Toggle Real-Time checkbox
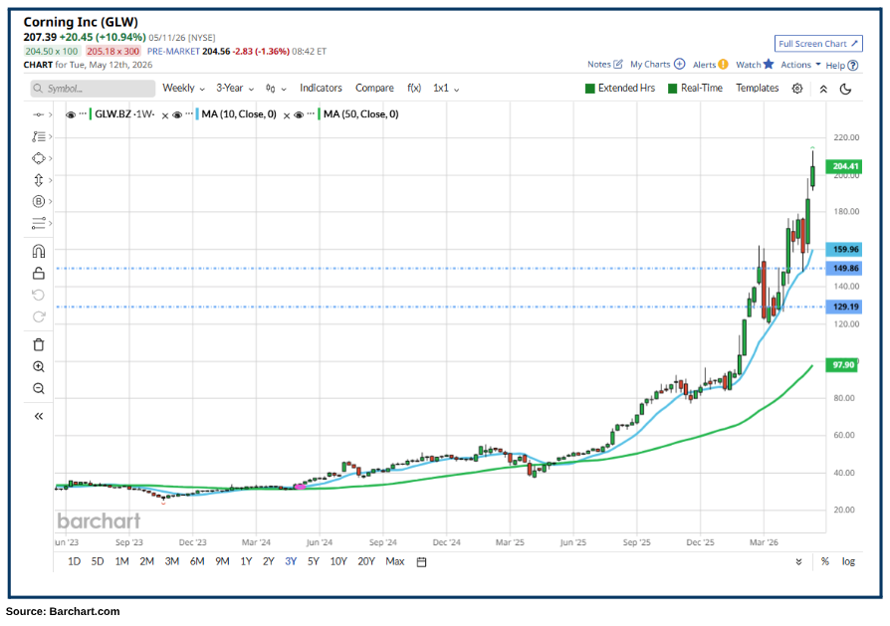Image resolution: width=890 pixels, height=626 pixels. coord(673,89)
